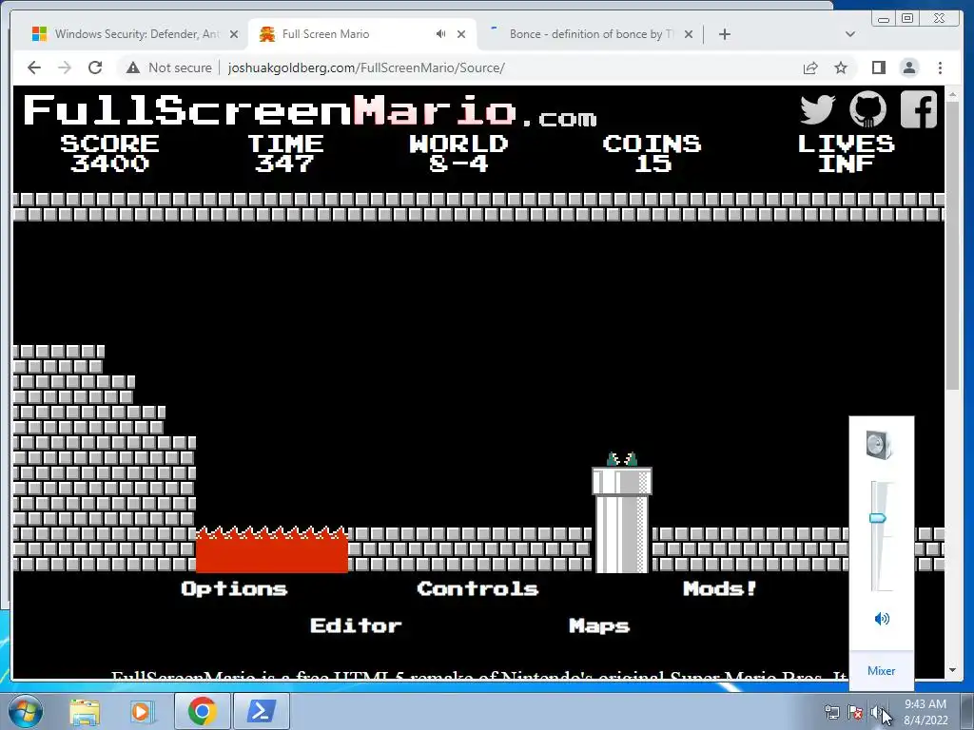This screenshot has height=730, width=974.
Task: Click the red lava pit in game
Action: [x=271, y=550]
